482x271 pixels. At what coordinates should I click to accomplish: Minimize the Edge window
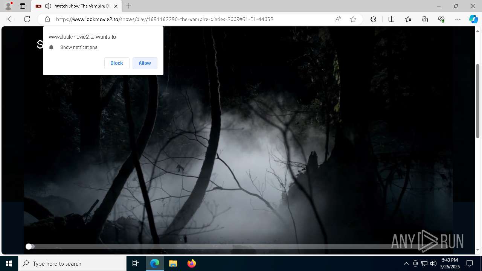[439, 6]
